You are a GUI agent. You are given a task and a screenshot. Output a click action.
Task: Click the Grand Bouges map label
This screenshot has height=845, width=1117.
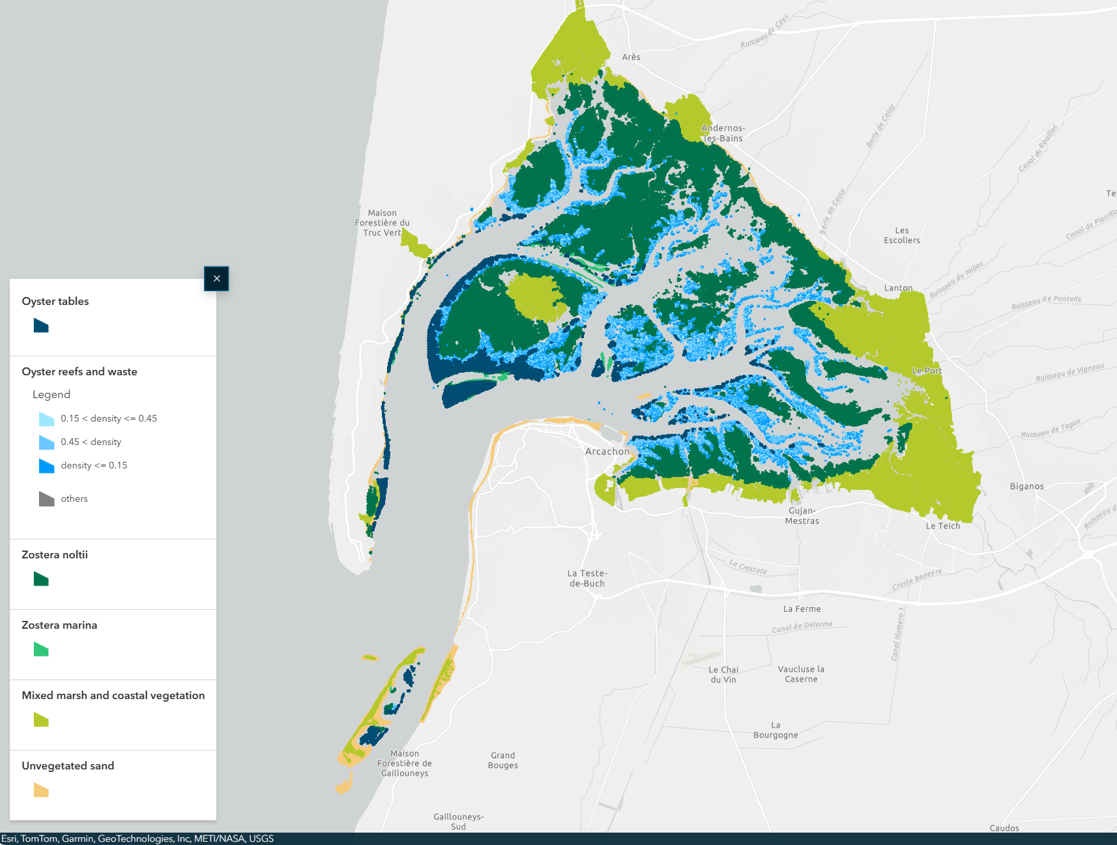pos(503,760)
